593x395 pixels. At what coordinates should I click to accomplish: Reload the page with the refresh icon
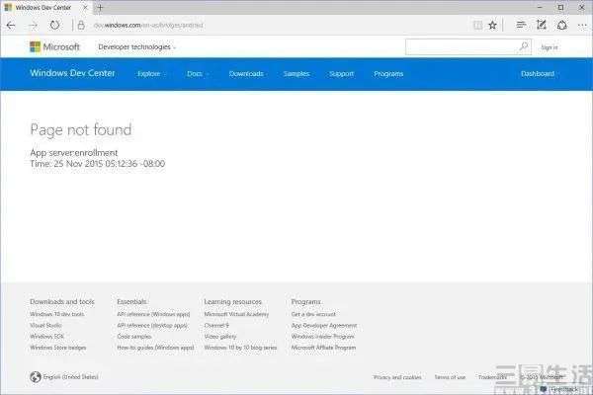click(x=54, y=26)
